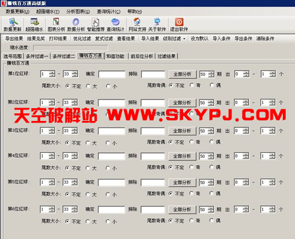
Task: Open the 智能推荐 toolbar icon
Action: tap(96, 22)
